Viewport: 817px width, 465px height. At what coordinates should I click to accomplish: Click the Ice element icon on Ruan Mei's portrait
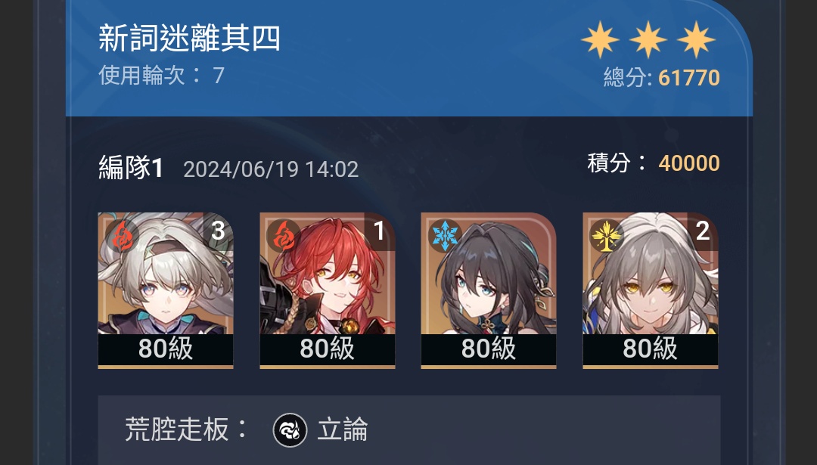click(445, 236)
